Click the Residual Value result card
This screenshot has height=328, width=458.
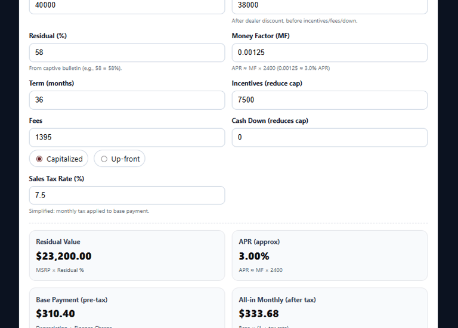tap(126, 255)
